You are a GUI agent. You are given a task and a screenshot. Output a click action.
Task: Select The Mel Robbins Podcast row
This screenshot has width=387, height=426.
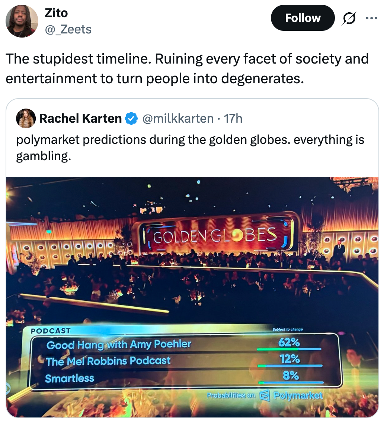tap(108, 361)
